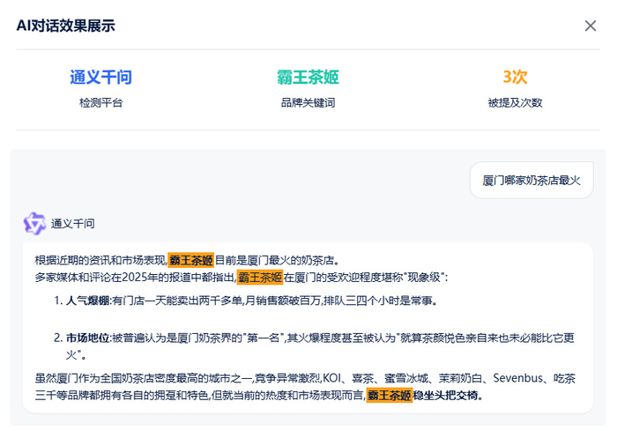Select the green 霸王茶姬 brand keyword heading

[x=308, y=78]
